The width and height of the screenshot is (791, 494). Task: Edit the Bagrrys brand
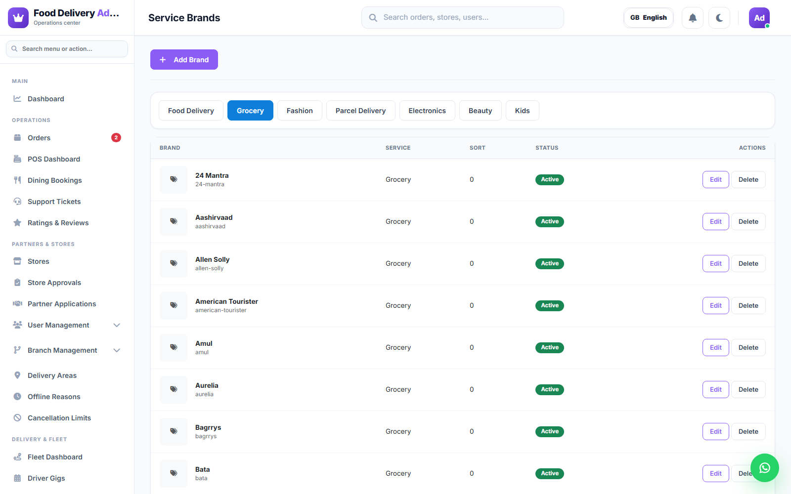point(715,432)
